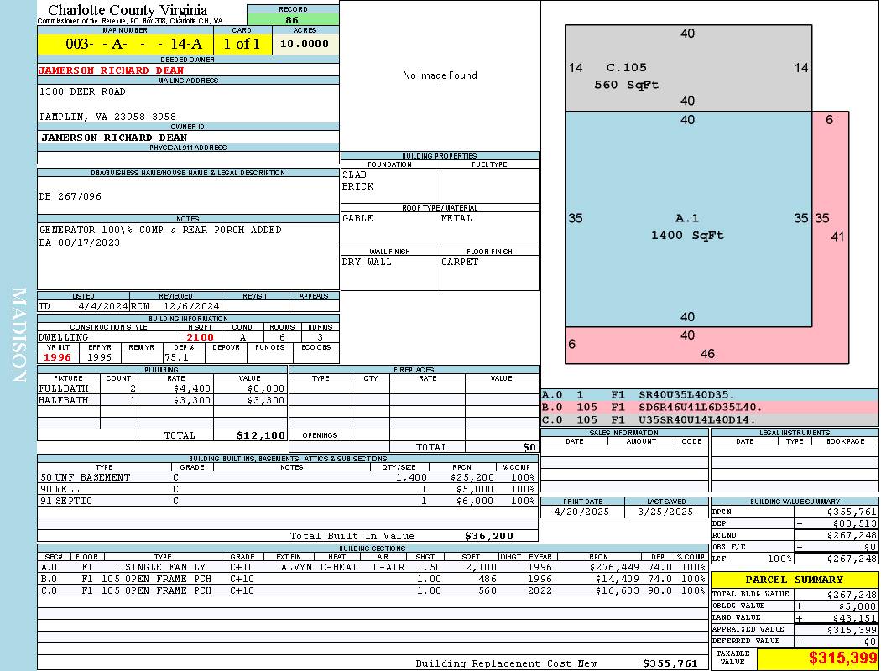Click the pink porch strip in the sketch
881x671 pixels.
831,236
